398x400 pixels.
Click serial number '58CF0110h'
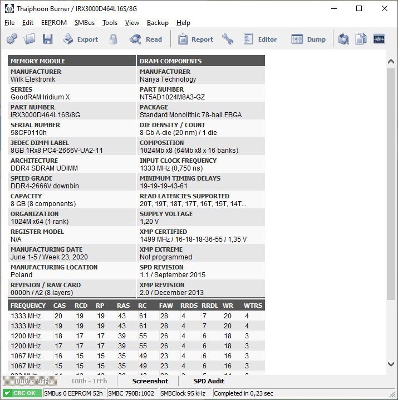pyautogui.click(x=28, y=133)
